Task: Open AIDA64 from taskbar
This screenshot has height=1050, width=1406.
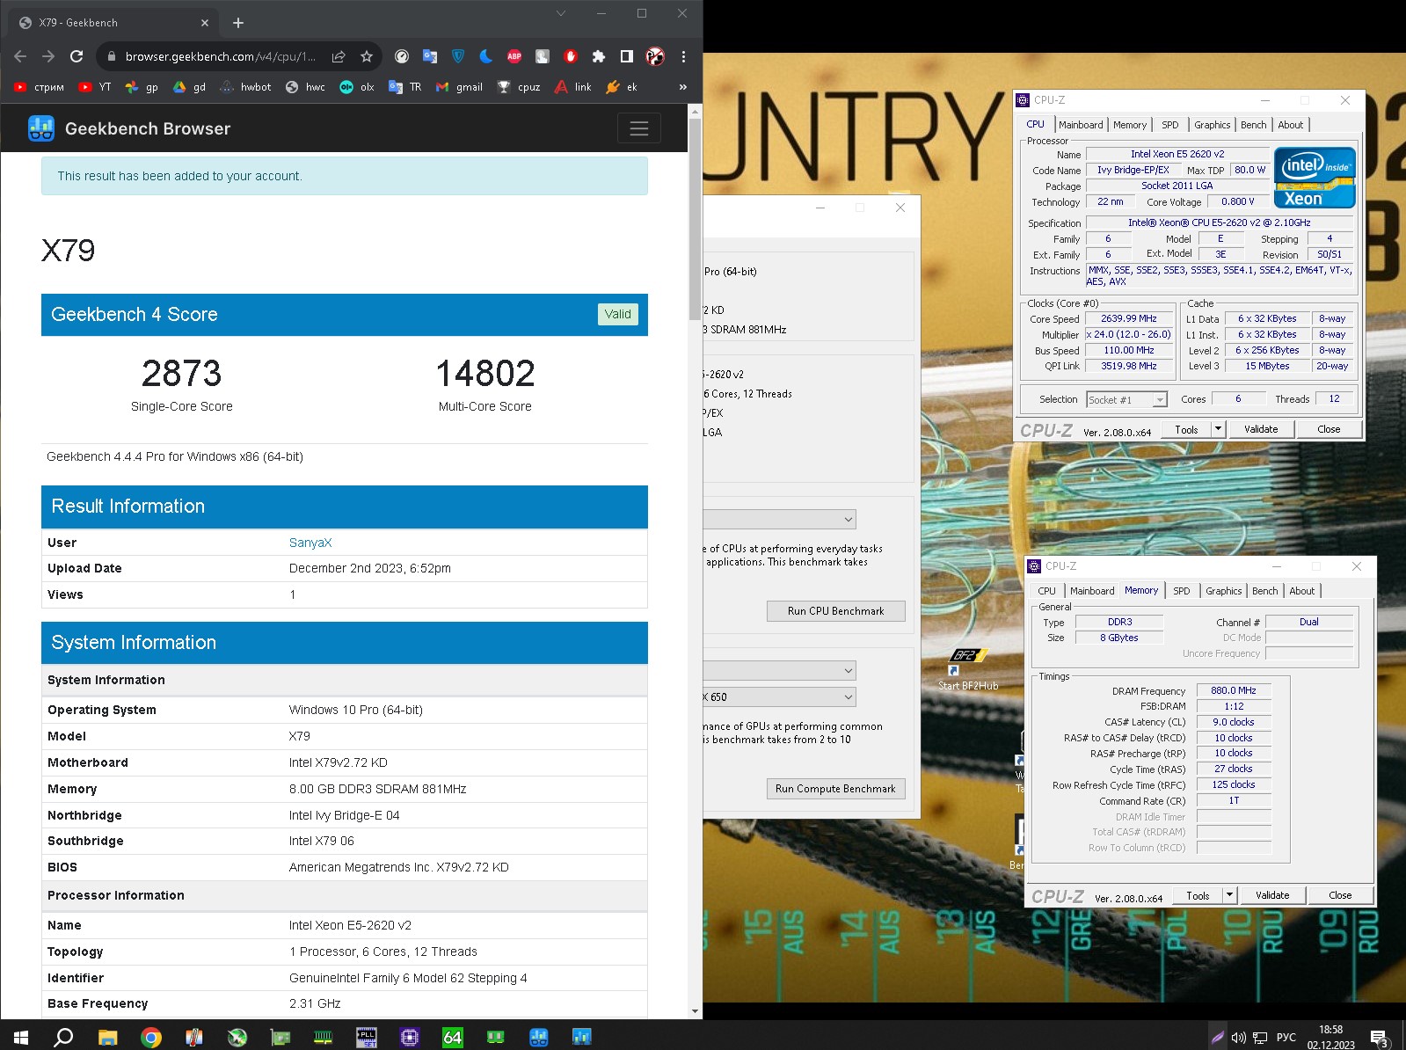Action: [452, 1037]
